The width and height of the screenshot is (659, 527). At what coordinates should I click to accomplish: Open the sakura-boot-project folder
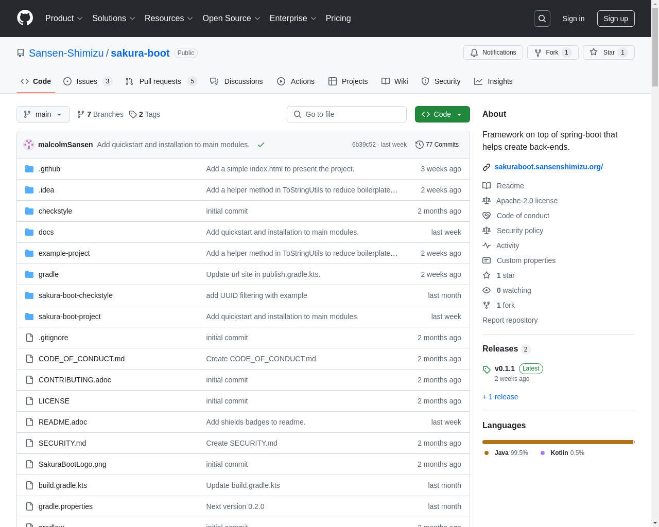[x=70, y=317]
